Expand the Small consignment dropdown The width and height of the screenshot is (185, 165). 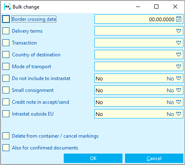tap(178, 90)
